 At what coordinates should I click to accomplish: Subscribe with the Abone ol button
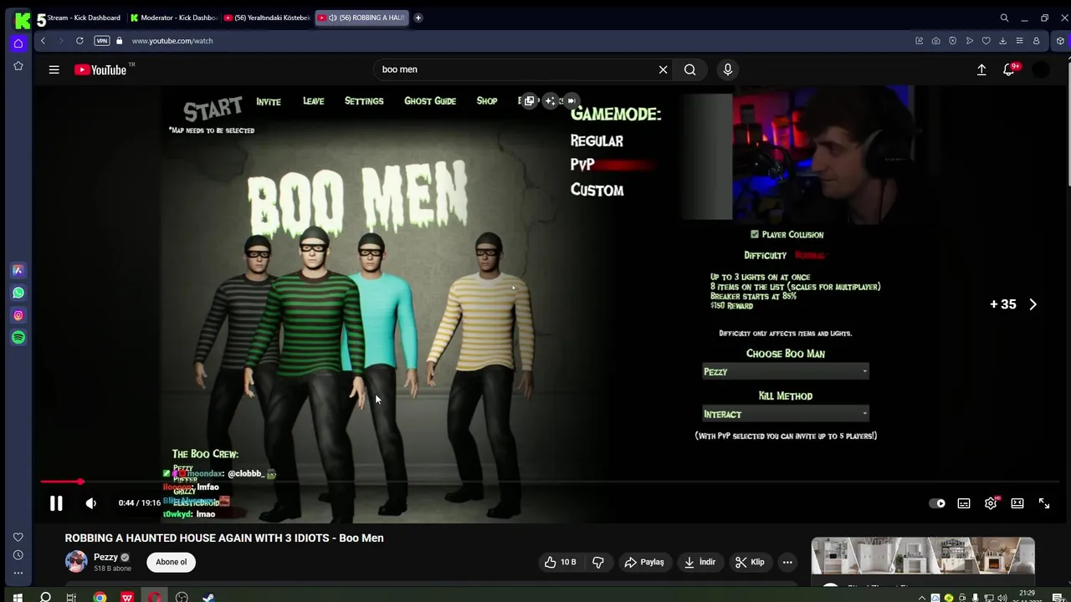[x=171, y=562]
